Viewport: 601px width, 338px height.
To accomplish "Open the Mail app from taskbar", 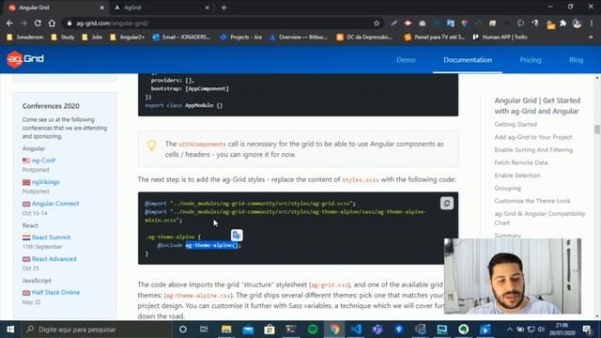I will click(248, 330).
